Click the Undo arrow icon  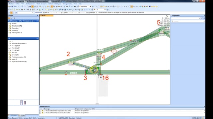[x=15, y=7]
